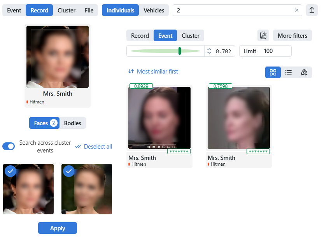This screenshot has height=240, width=322.
Task: Select the Bodies tab
Action: [72, 123]
